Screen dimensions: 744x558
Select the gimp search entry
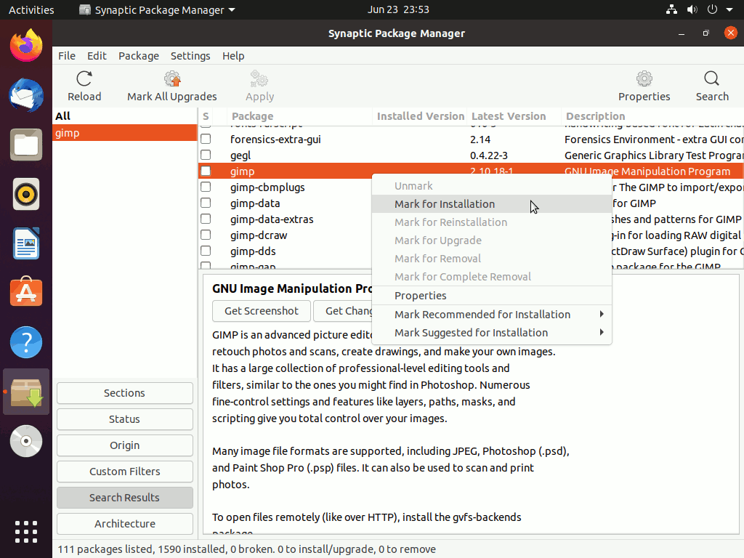pyautogui.click(x=125, y=133)
